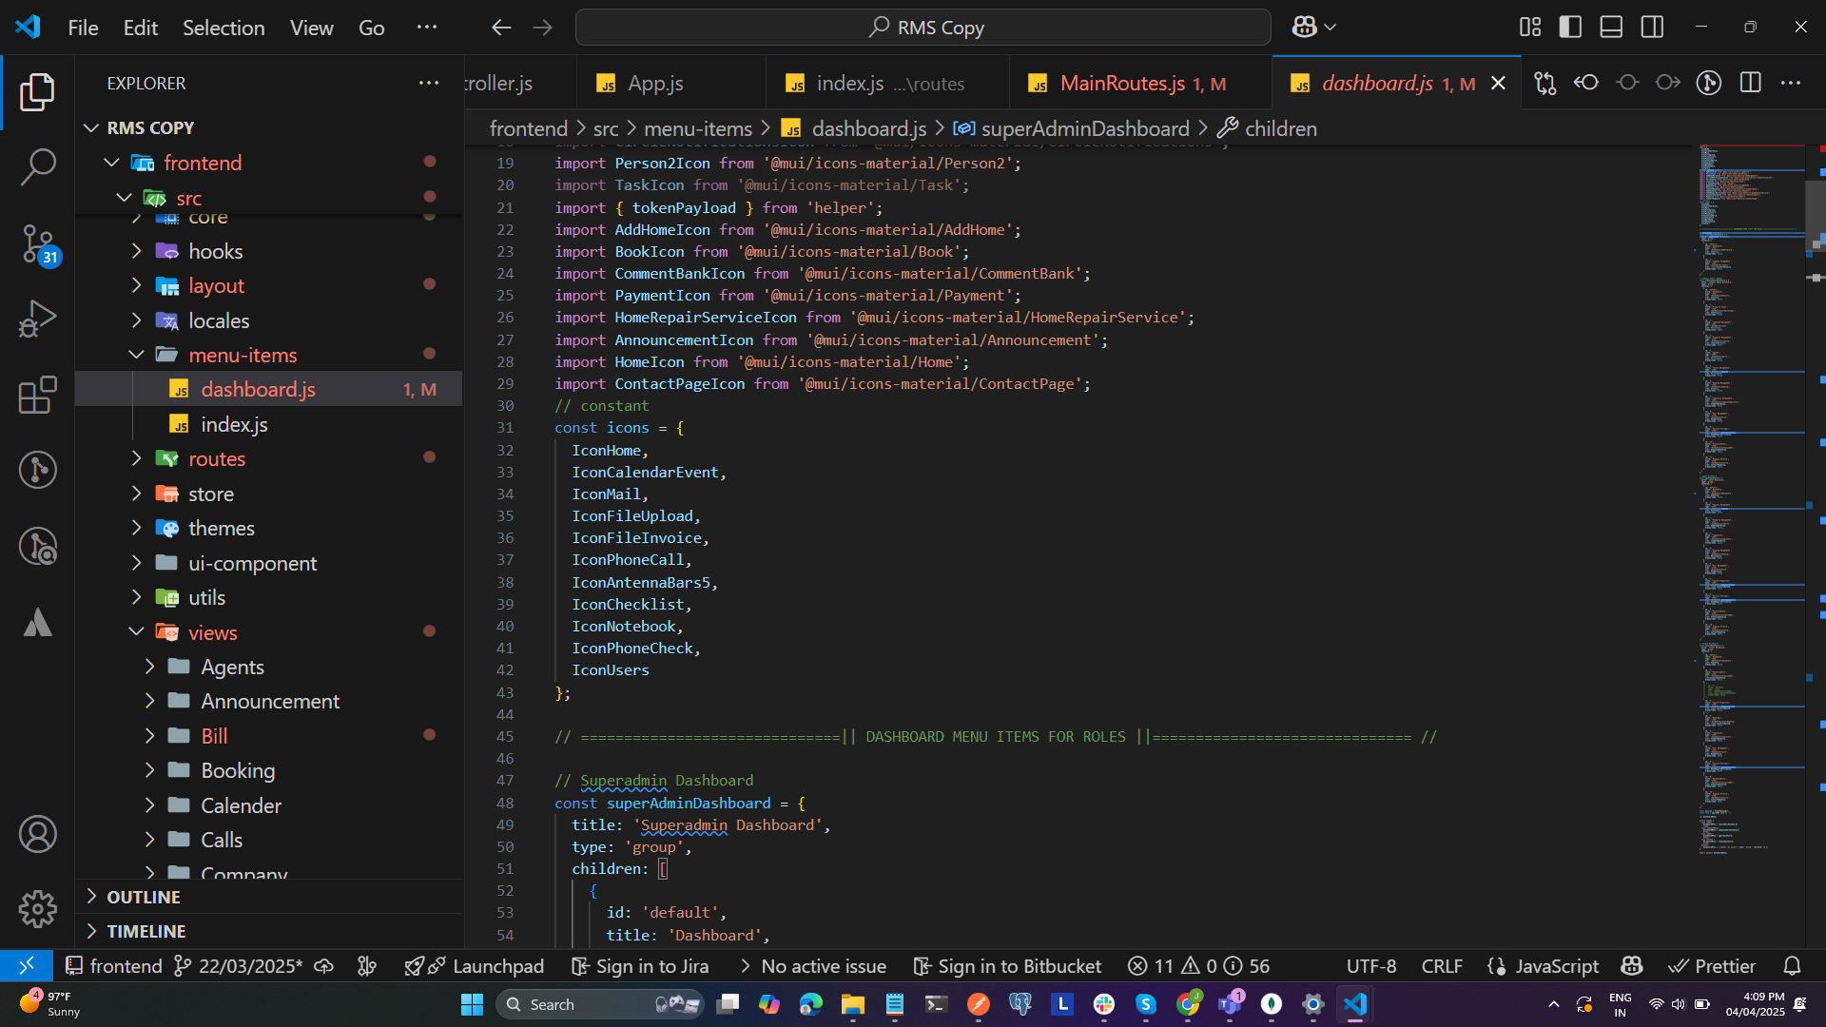The image size is (1826, 1027).
Task: Open Source Control view with 31 badge
Action: pos(38,243)
